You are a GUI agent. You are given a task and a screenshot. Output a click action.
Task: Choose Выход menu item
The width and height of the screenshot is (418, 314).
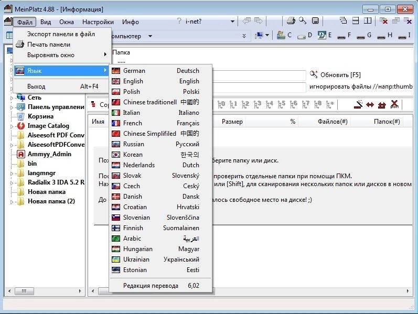coord(62,86)
